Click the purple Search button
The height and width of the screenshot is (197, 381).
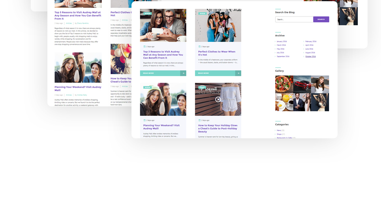[x=321, y=19]
